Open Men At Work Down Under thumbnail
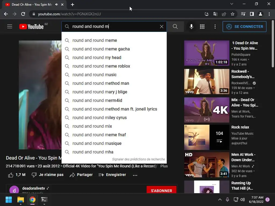 (207, 165)
